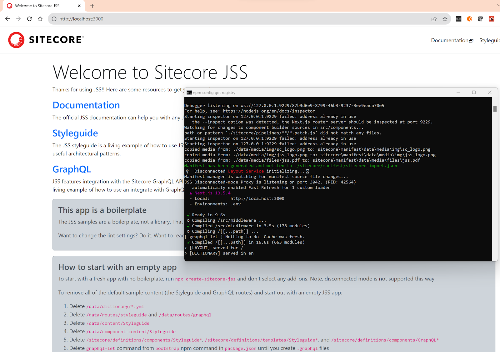Share this page from address bar

pos(434,19)
